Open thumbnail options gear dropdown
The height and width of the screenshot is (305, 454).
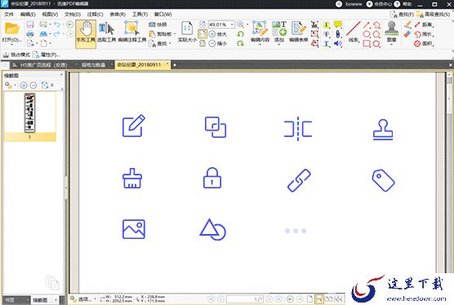pos(10,85)
